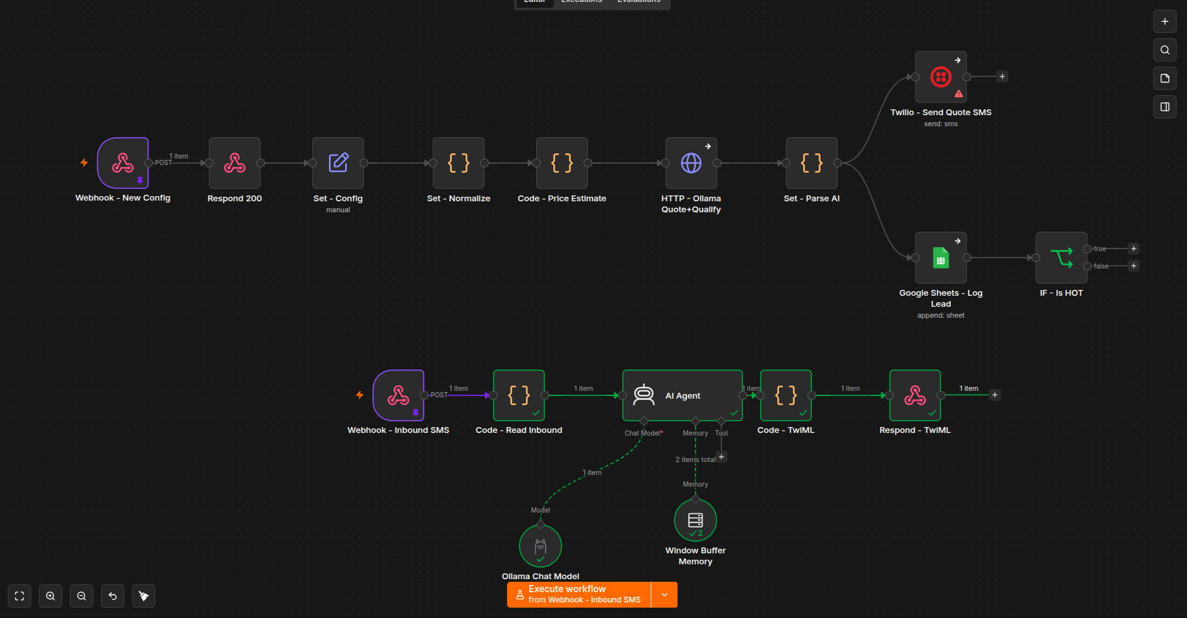
Task: Click the "manual" subtitle under Set - Config
Action: coord(338,210)
